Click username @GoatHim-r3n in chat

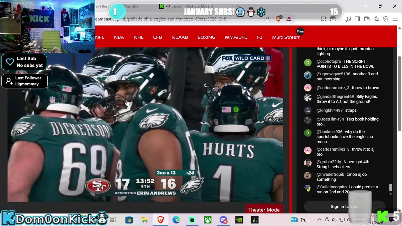click(330, 119)
